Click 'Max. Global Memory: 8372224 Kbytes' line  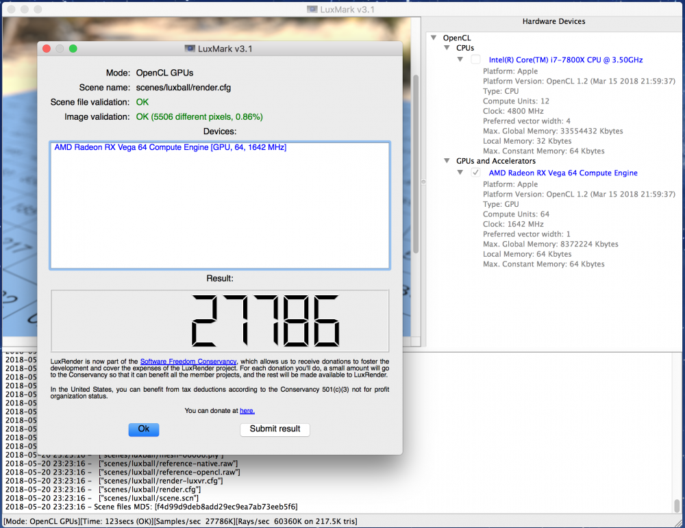pos(551,244)
